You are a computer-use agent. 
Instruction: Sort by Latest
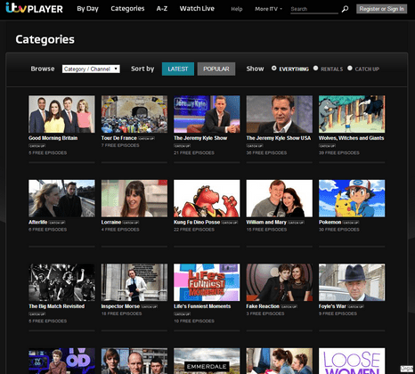pos(178,69)
